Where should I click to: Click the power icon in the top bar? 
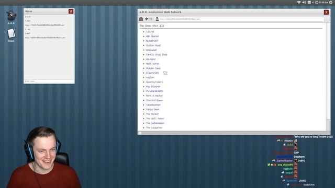click(331, 2)
